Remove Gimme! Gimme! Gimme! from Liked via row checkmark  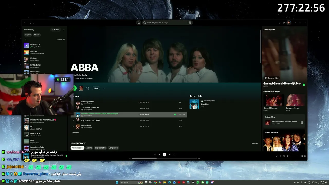[175, 114]
